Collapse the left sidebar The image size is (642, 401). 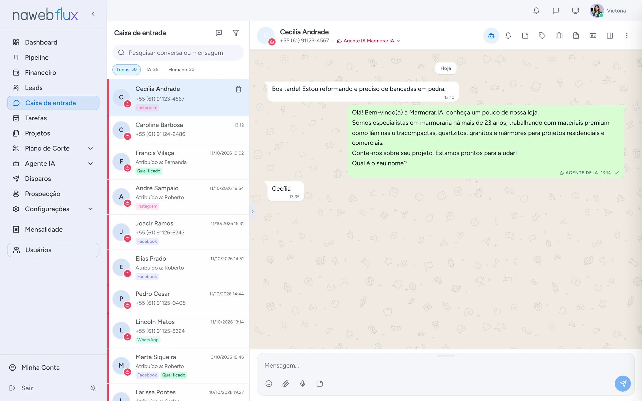click(x=93, y=14)
